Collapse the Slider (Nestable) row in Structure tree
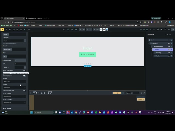 coord(150,46)
